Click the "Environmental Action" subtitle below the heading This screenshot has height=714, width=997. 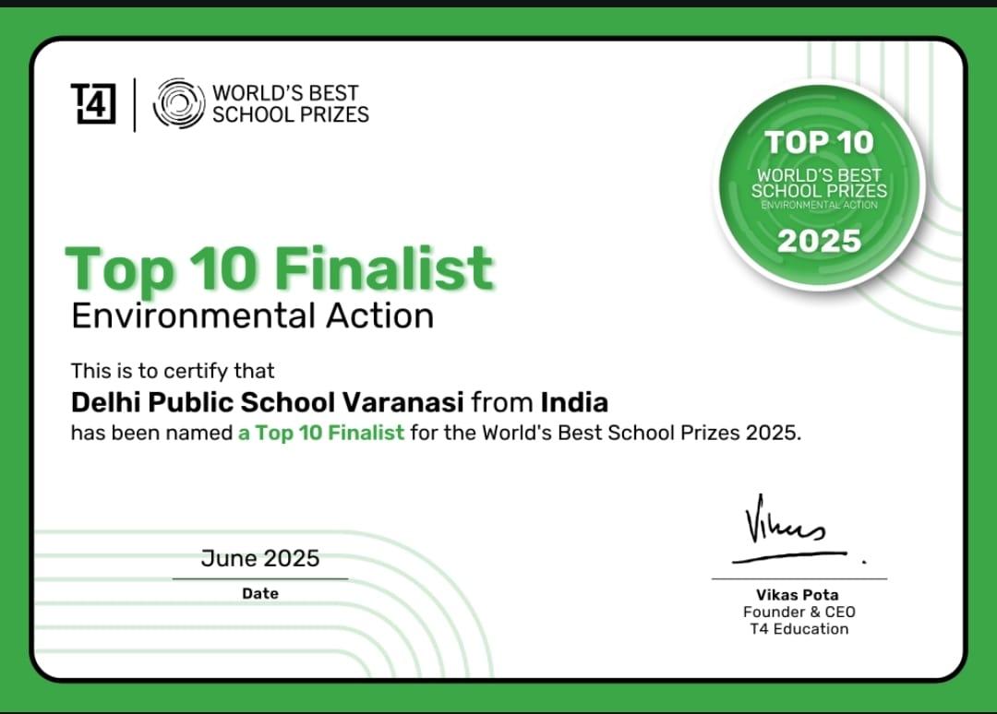click(x=252, y=315)
